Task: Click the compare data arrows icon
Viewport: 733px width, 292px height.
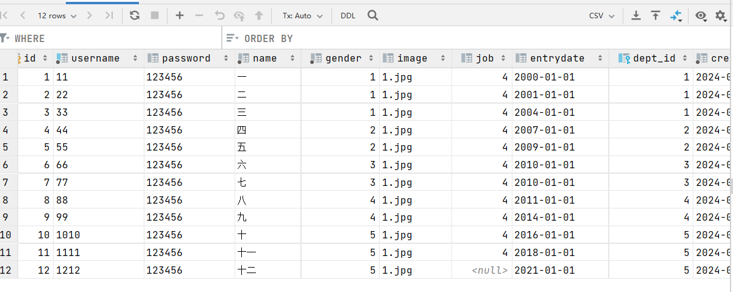Action: (x=676, y=16)
